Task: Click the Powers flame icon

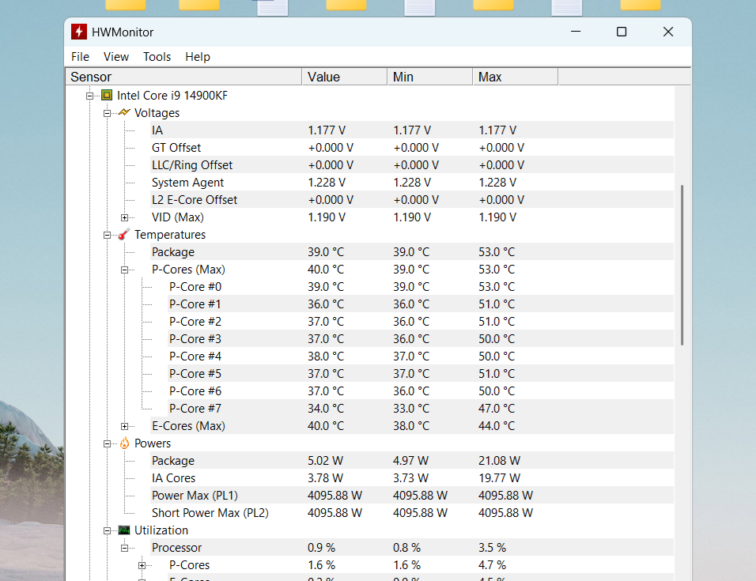Action: click(124, 443)
